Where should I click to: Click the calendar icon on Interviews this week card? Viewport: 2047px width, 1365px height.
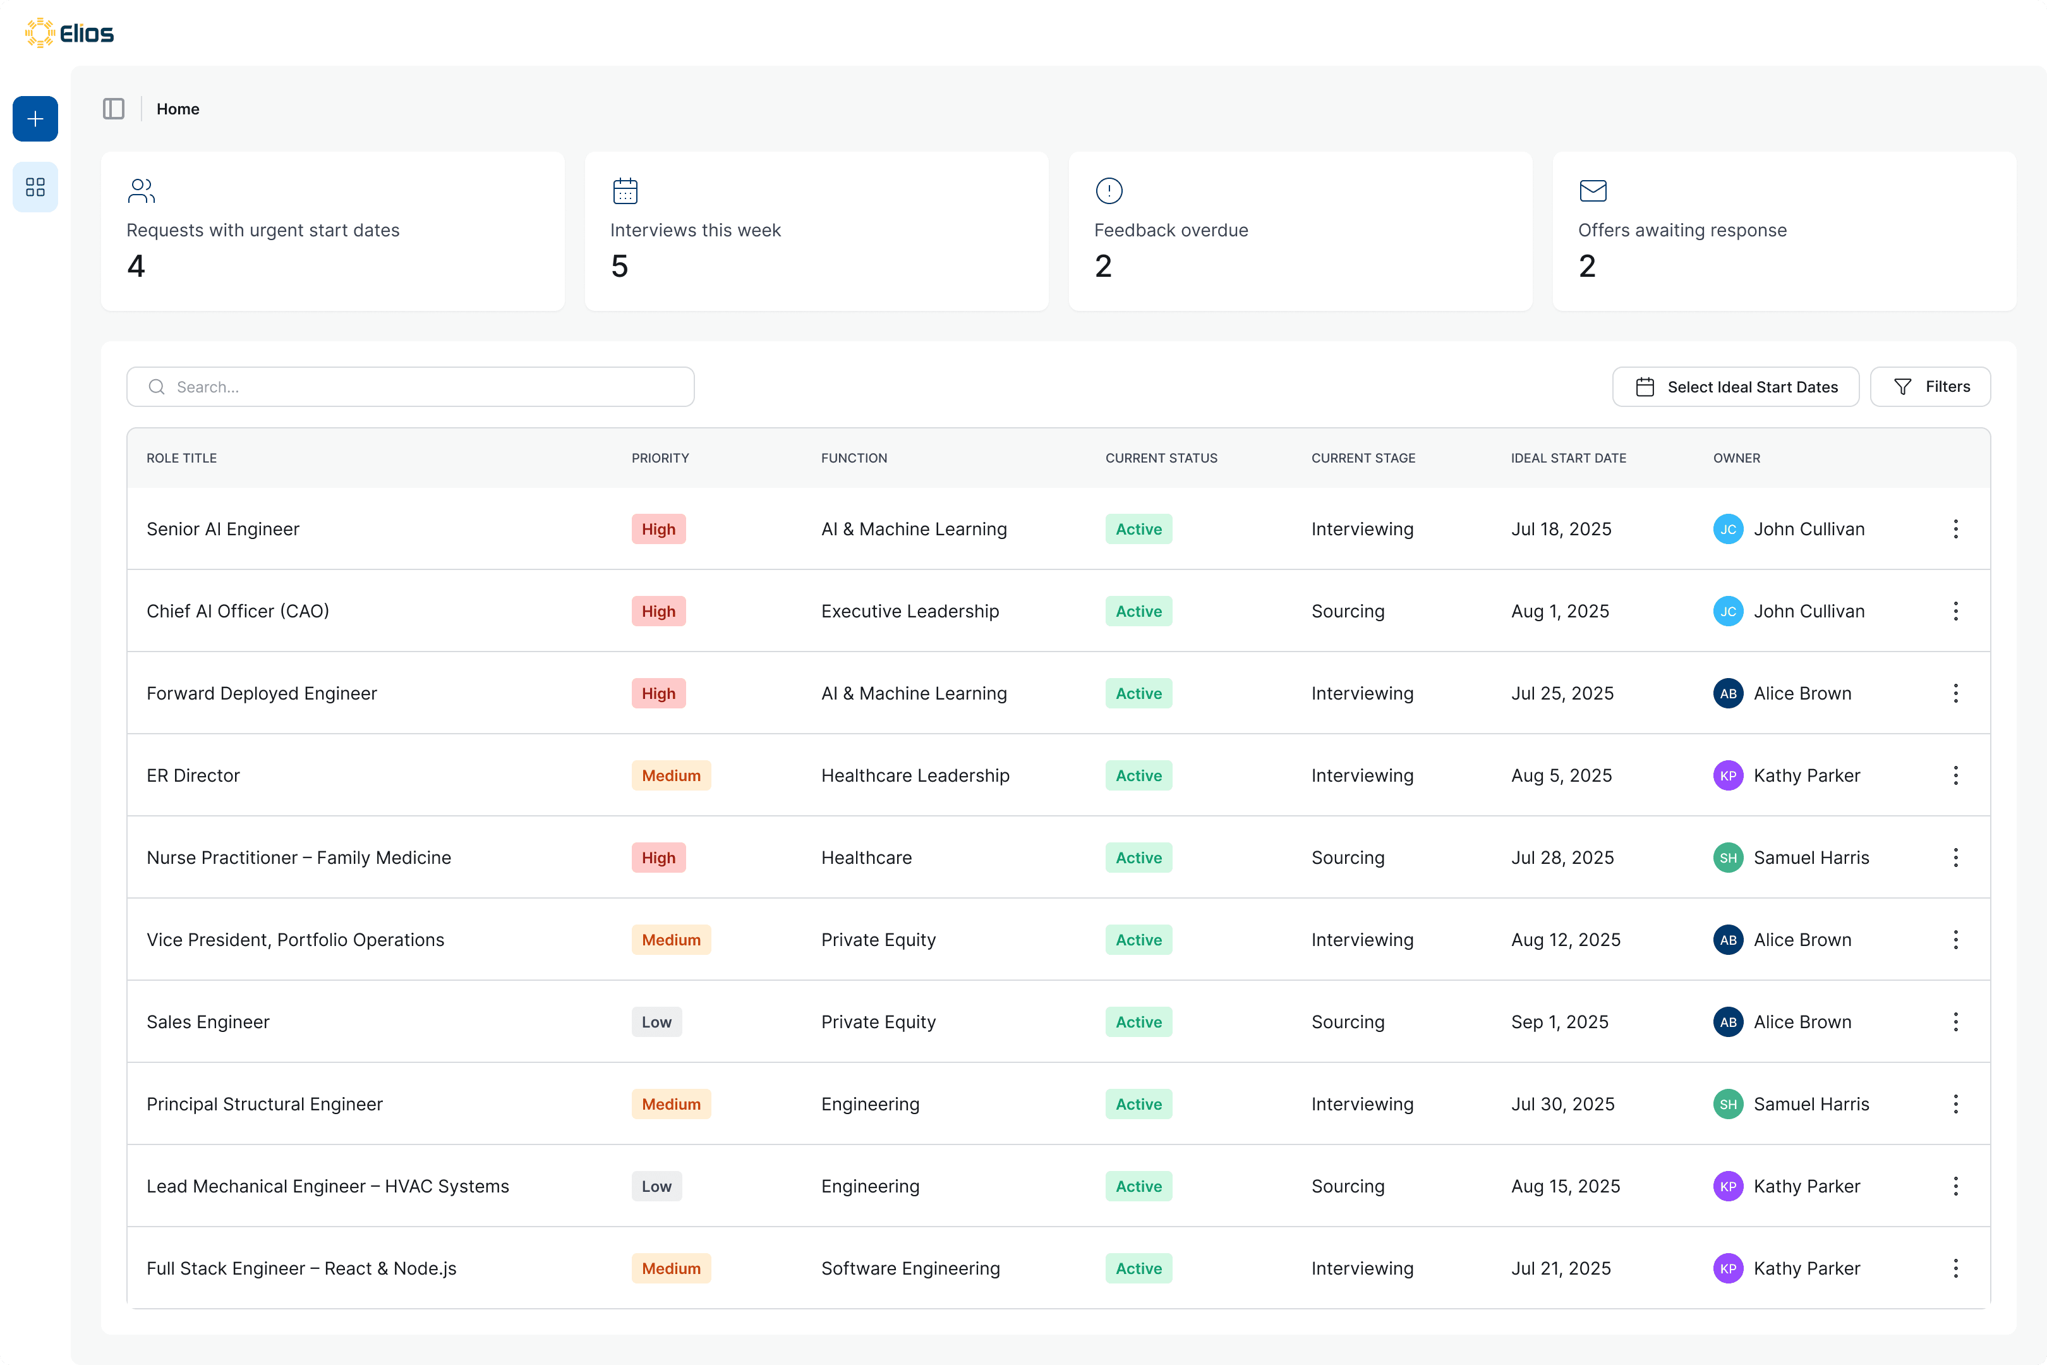[x=625, y=191]
